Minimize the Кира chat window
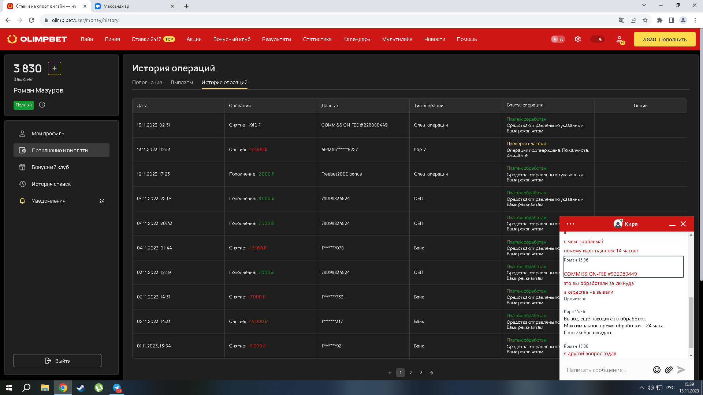The height and width of the screenshot is (395, 703). [672, 224]
